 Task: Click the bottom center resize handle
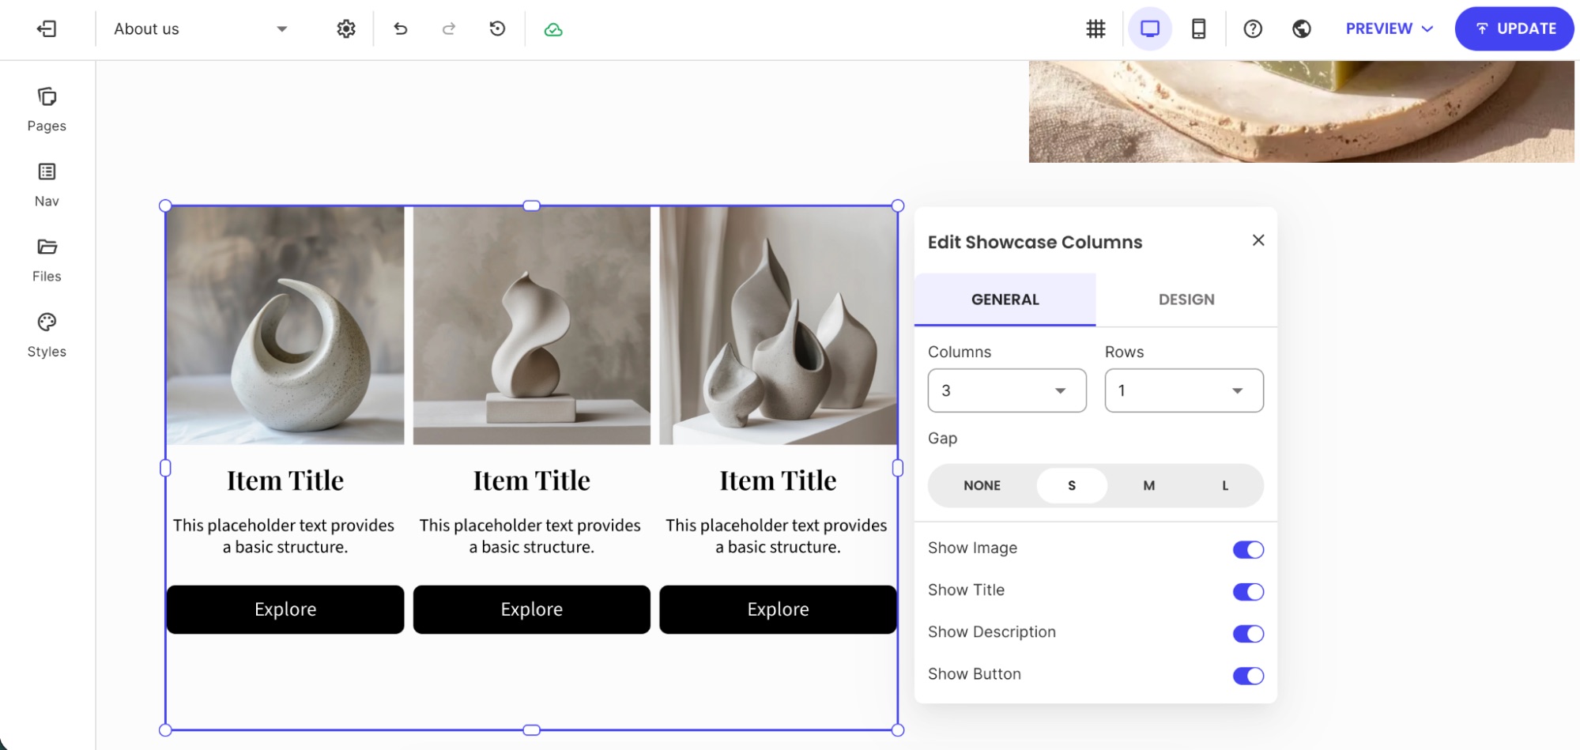tap(532, 730)
